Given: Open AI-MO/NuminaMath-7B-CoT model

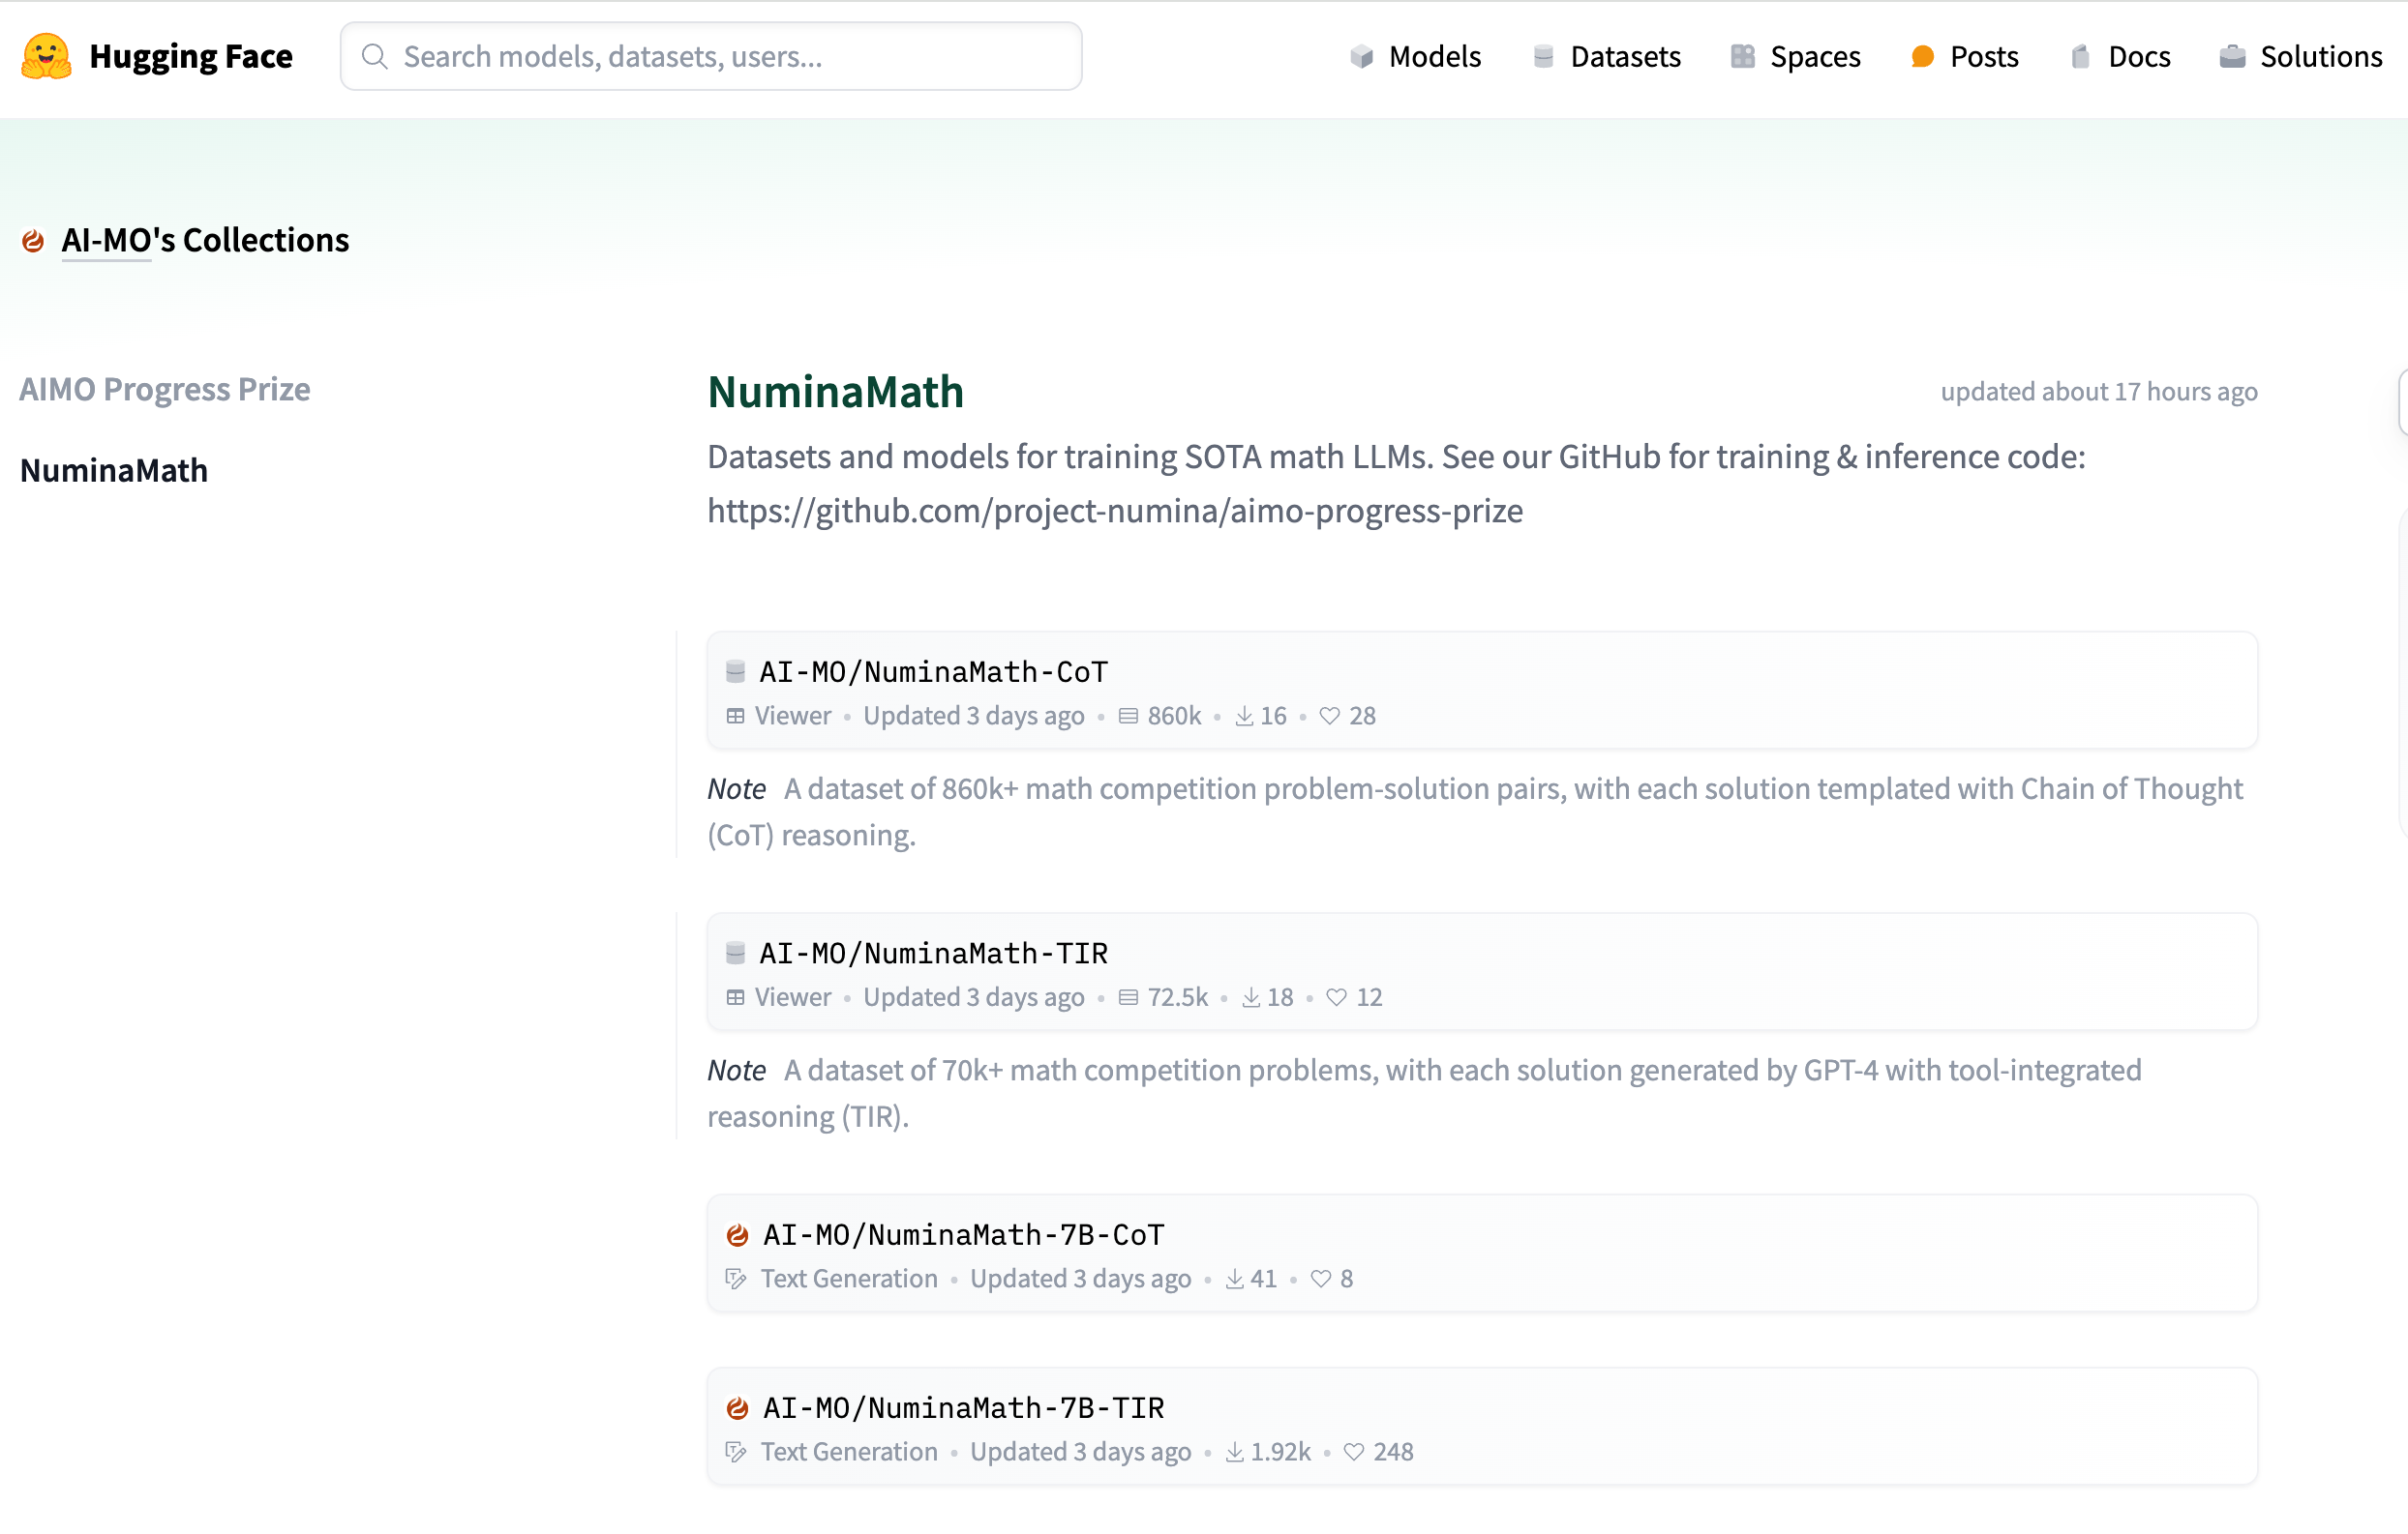Looking at the screenshot, I should [964, 1236].
